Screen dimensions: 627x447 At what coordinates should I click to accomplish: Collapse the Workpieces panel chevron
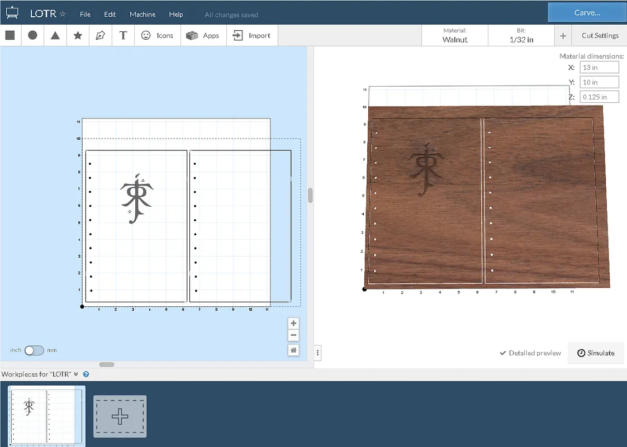tap(76, 374)
